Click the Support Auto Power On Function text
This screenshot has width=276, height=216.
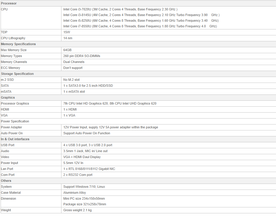click(x=87, y=133)
